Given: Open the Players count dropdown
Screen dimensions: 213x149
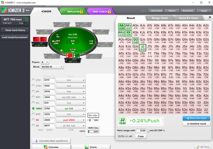Looking at the screenshot, I should 45,62.
